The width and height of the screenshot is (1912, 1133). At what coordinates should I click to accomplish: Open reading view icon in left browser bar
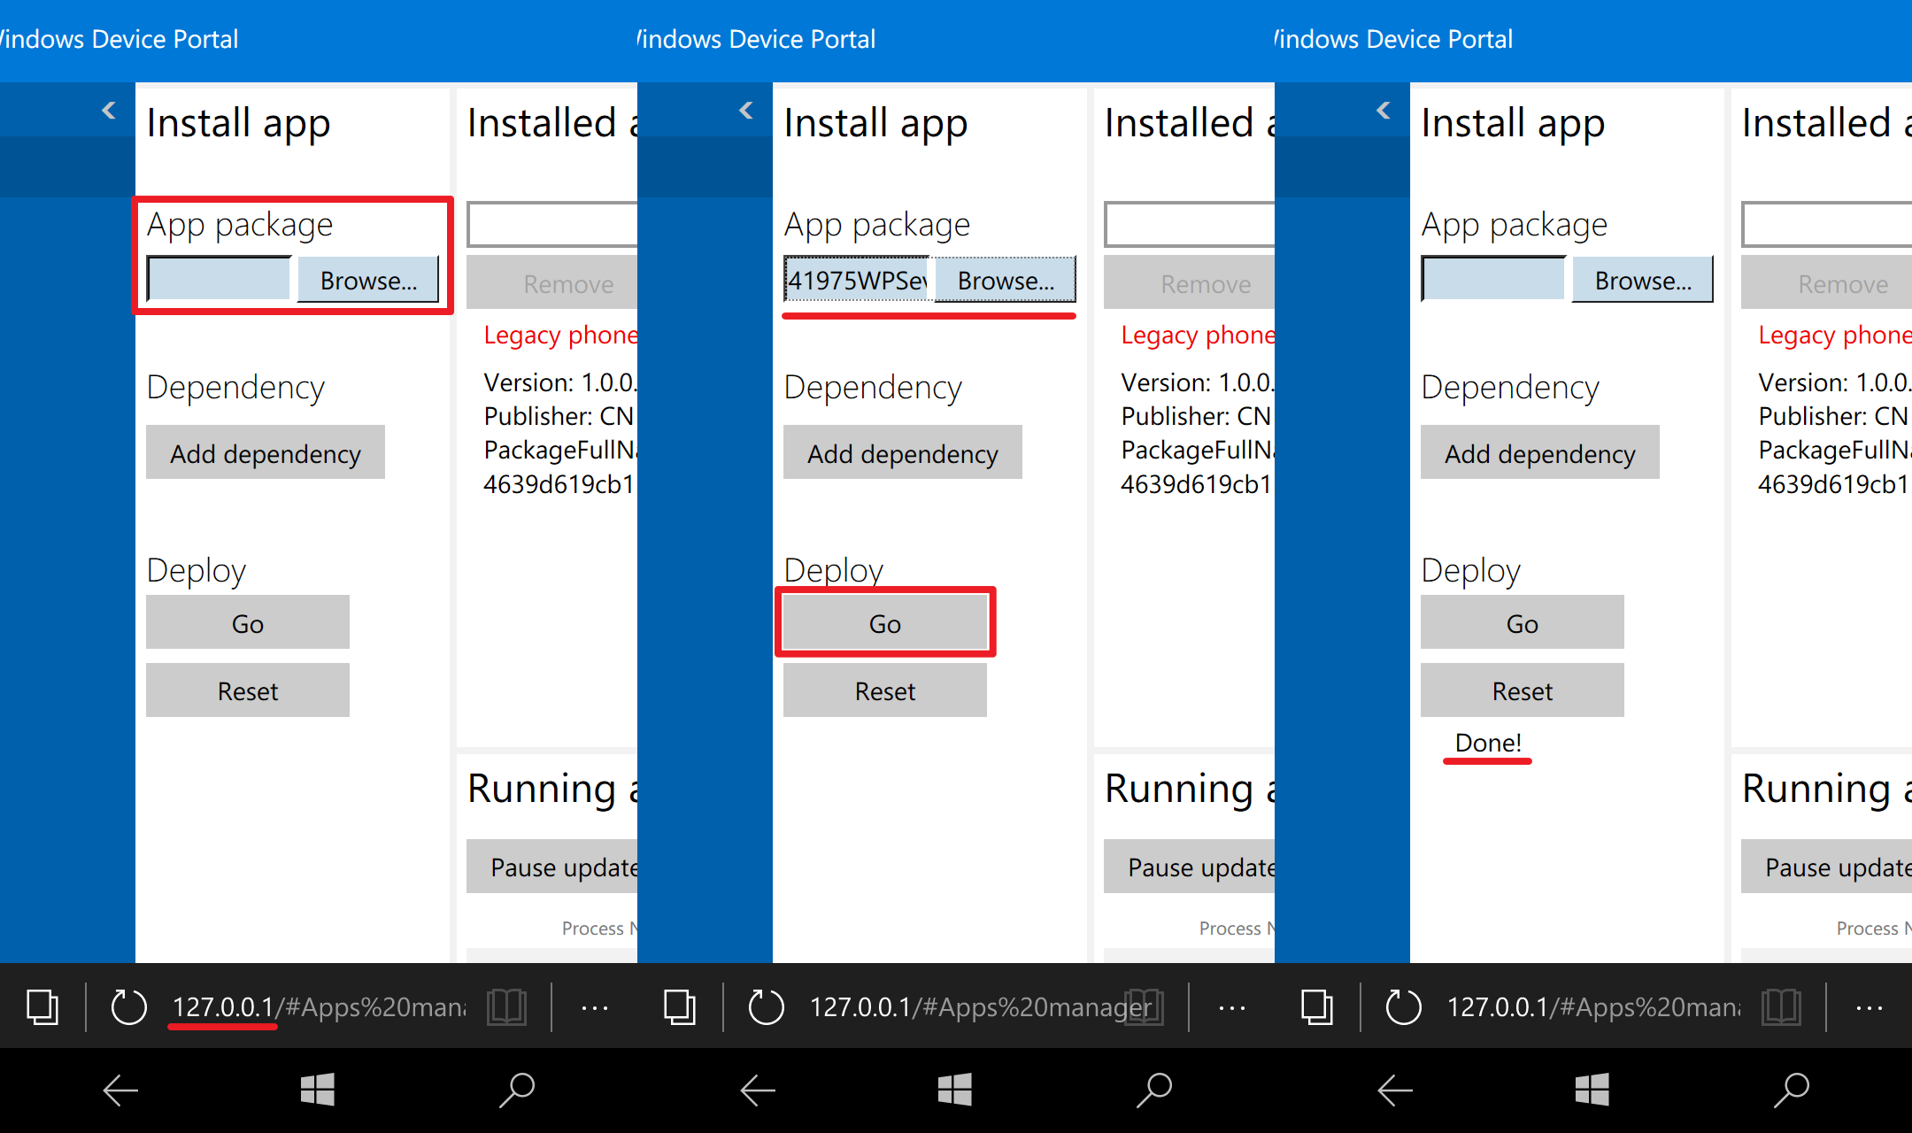pos(507,1007)
